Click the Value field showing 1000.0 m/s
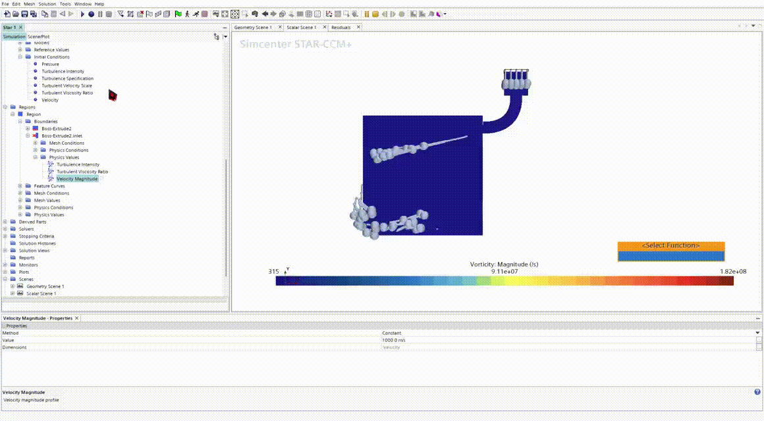 click(x=568, y=340)
